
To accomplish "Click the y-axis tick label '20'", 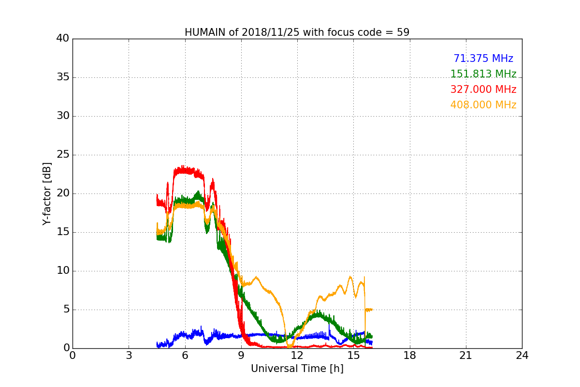I will pos(63,193).
